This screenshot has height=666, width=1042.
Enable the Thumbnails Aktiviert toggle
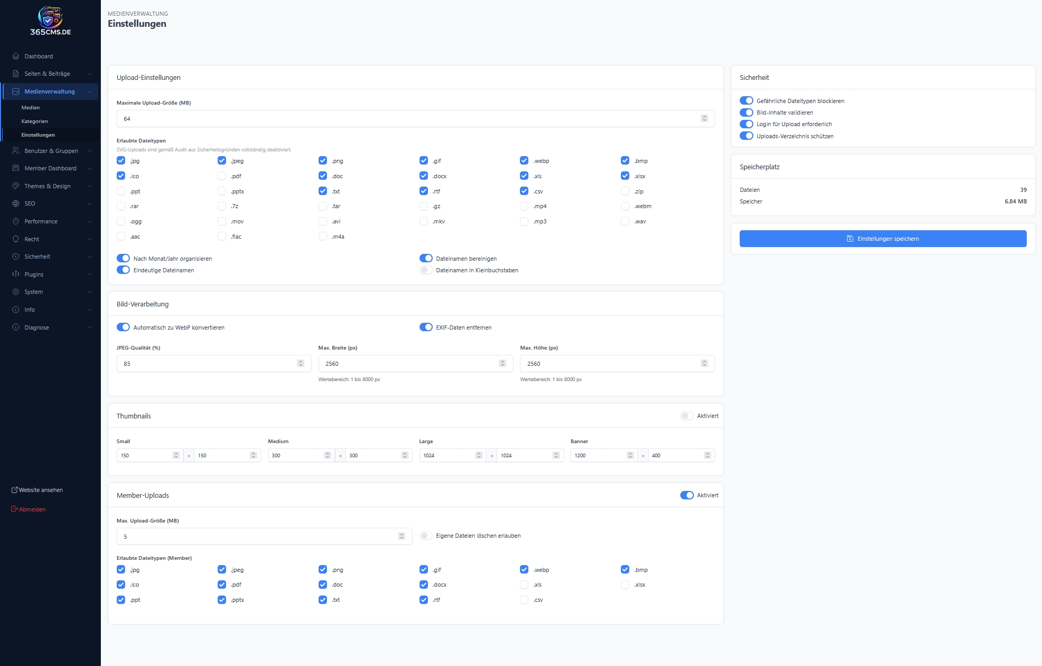[687, 416]
